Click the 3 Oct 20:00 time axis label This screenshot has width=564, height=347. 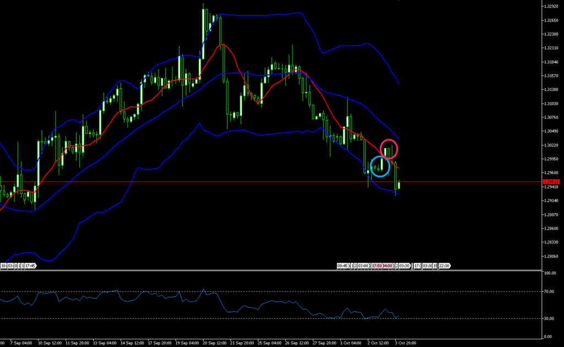click(405, 343)
